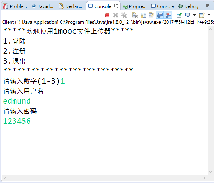Click the horizontal scrollbar left arrow
The height and width of the screenshot is (183, 214).
5,178
